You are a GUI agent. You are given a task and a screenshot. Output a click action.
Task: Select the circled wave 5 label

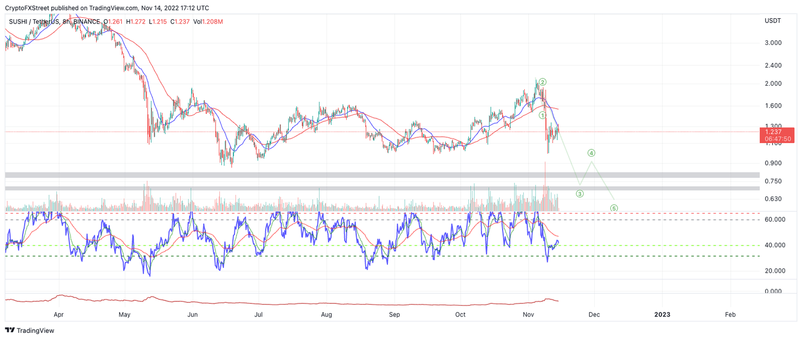614,208
